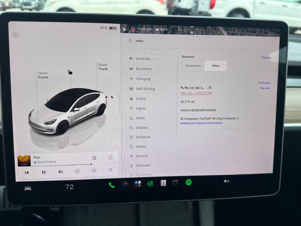Tap the unlock padlock above the car
This screenshot has width=301, height=226.
pos(70,72)
